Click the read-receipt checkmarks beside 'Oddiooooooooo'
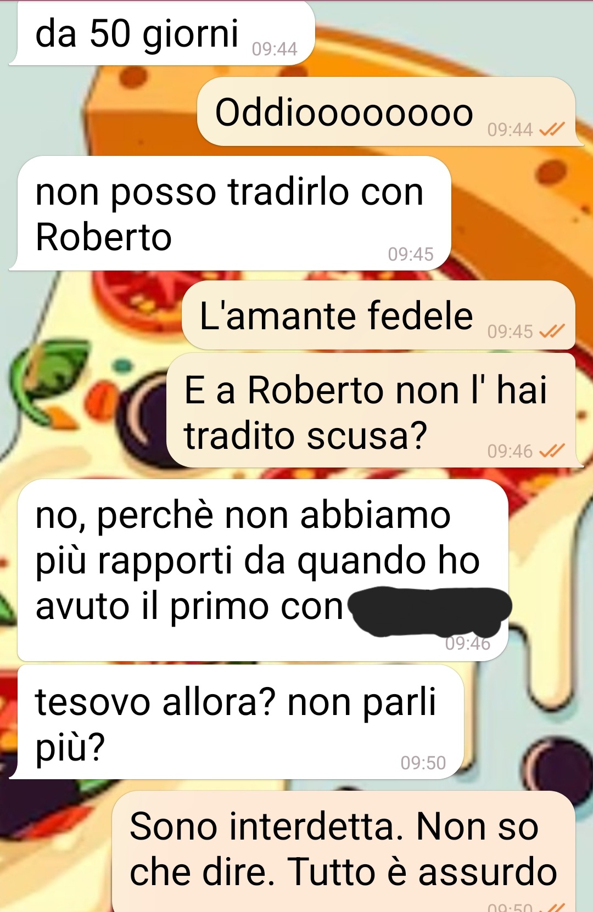The height and width of the screenshot is (912, 593). coord(552,130)
